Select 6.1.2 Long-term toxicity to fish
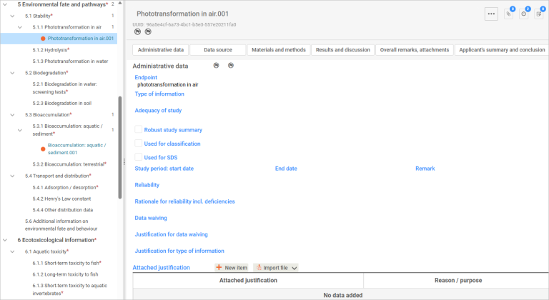The height and width of the screenshot is (300, 549). coord(66,274)
